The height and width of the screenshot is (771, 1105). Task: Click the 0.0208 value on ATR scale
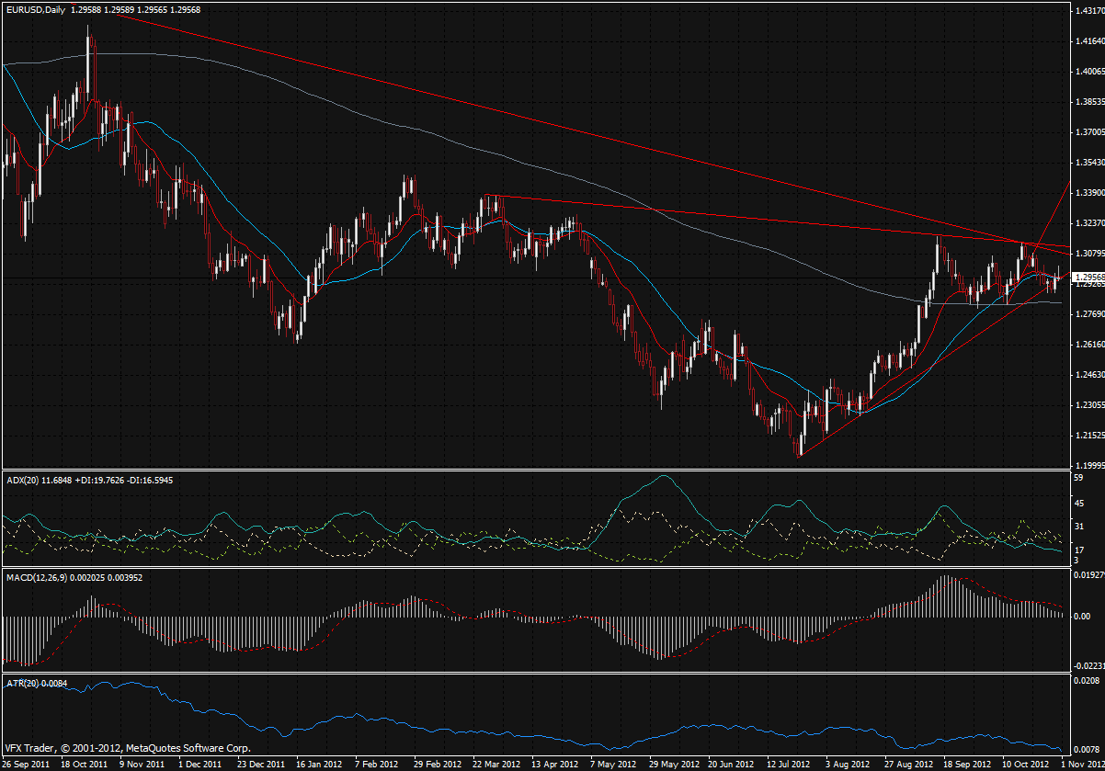1085,681
